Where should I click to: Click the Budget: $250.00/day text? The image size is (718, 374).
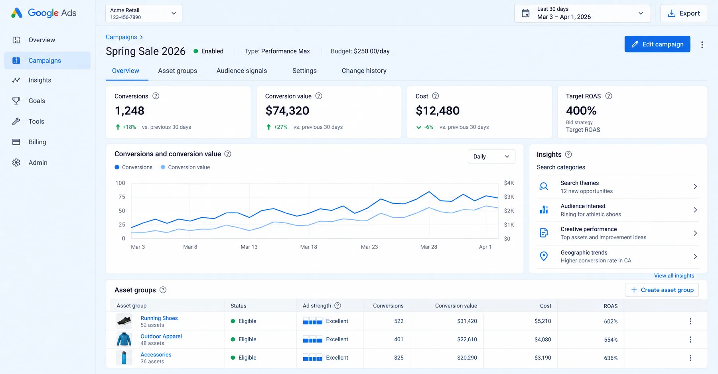pos(360,51)
